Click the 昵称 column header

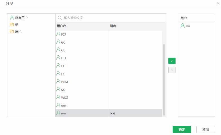(113, 26)
